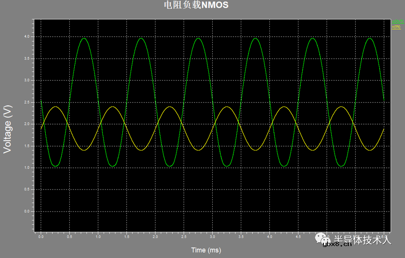The image size is (405, 258).
Task: Select the green v(OUT) legend entry
Action: tap(397, 22)
